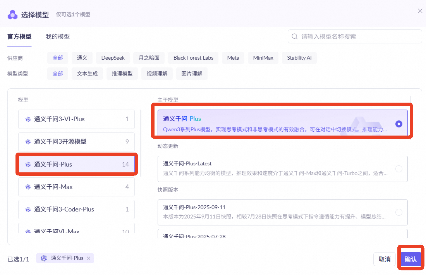Switch to the 官方模型 tab
Image resolution: width=426 pixels, height=275 pixels.
pyautogui.click(x=19, y=36)
